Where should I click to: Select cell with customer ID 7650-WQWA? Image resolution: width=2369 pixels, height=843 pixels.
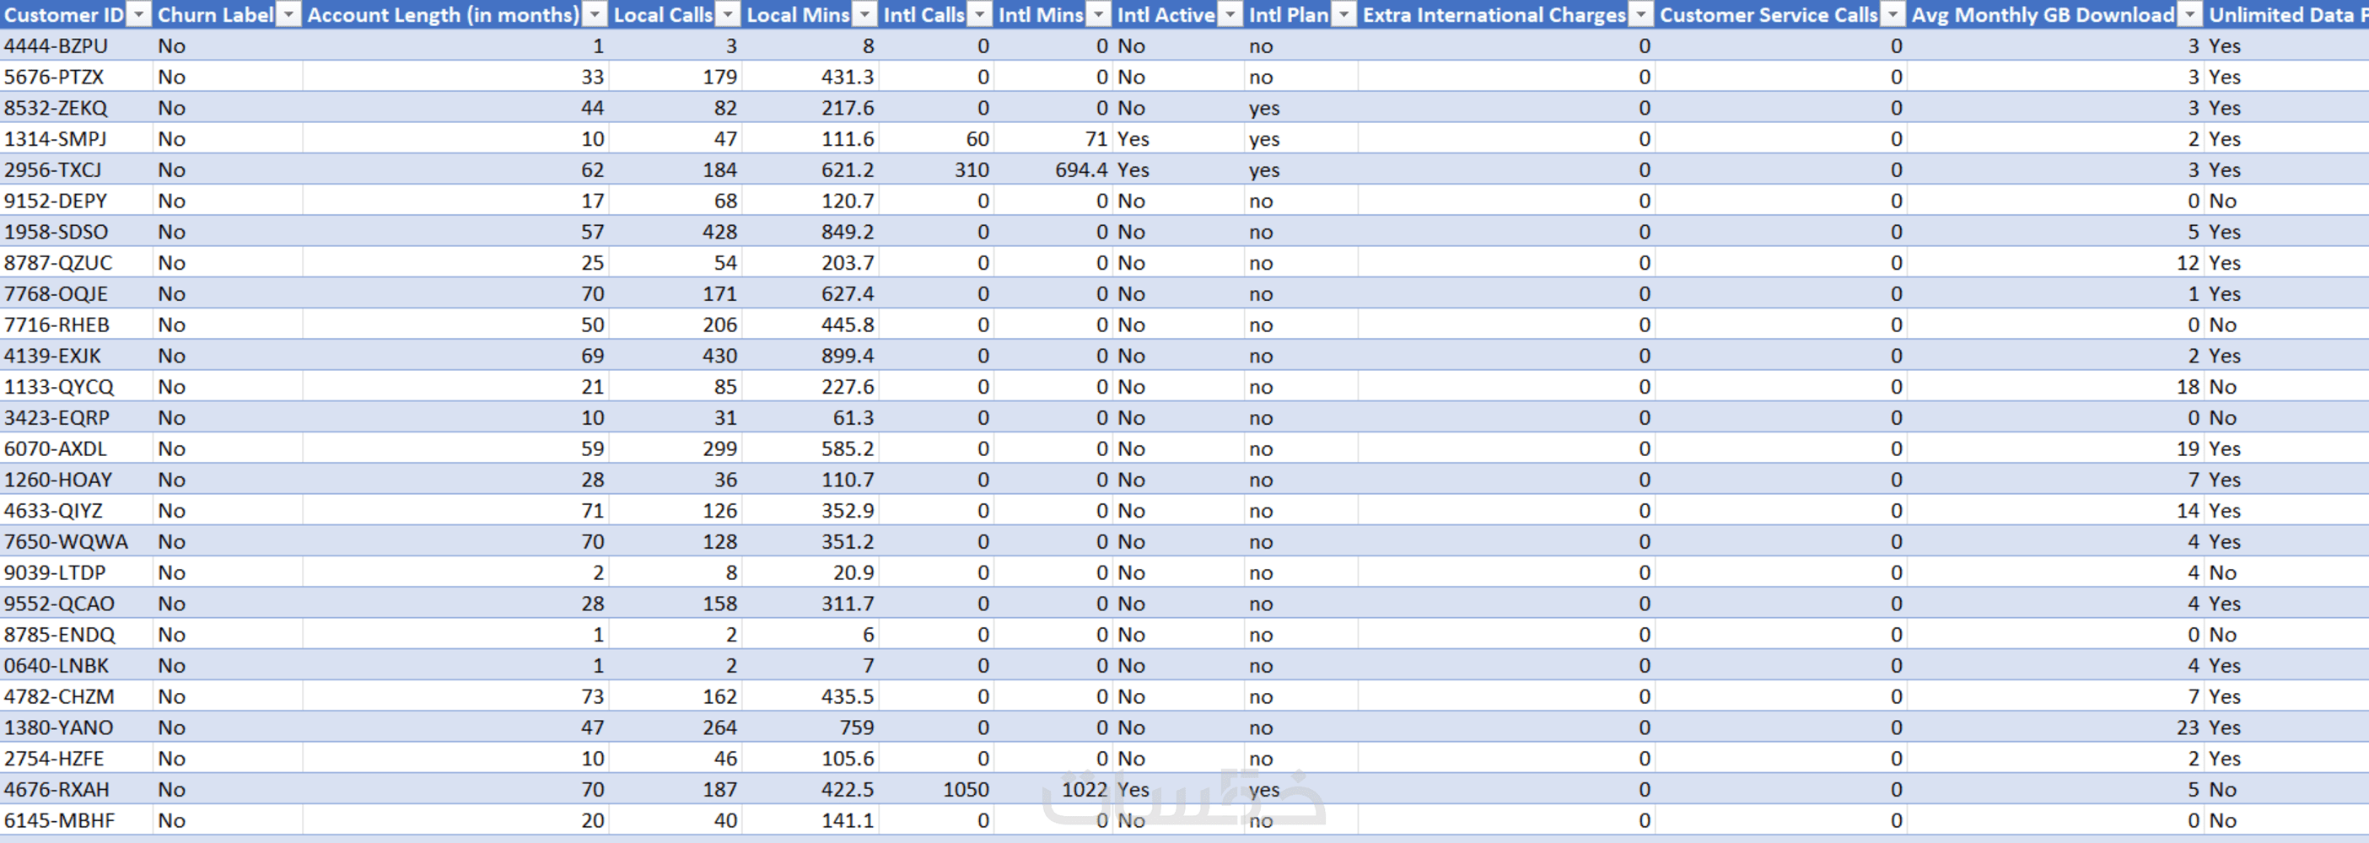(x=77, y=541)
